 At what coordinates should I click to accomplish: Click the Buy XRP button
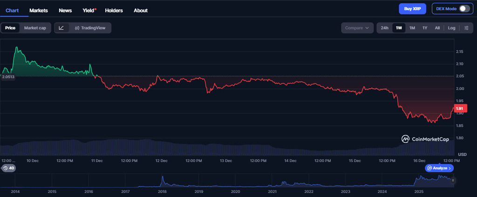(412, 8)
